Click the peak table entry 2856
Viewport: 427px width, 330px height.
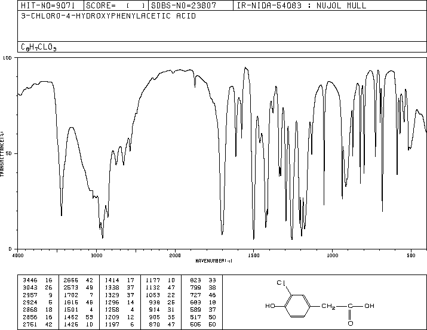[x=30, y=317]
